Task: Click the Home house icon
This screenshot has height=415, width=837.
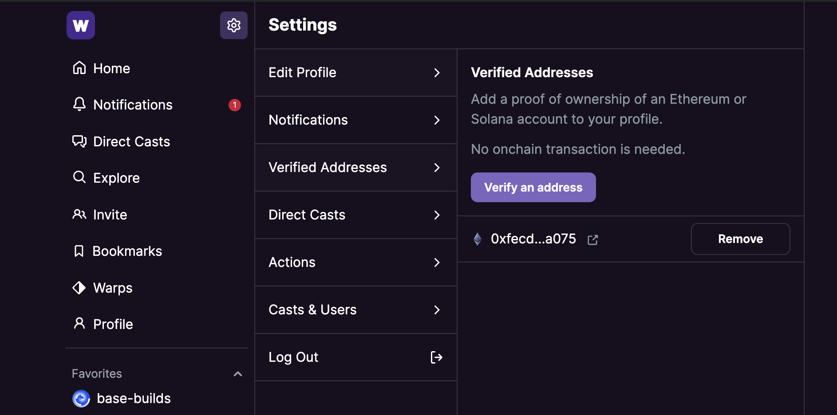Action: click(79, 68)
